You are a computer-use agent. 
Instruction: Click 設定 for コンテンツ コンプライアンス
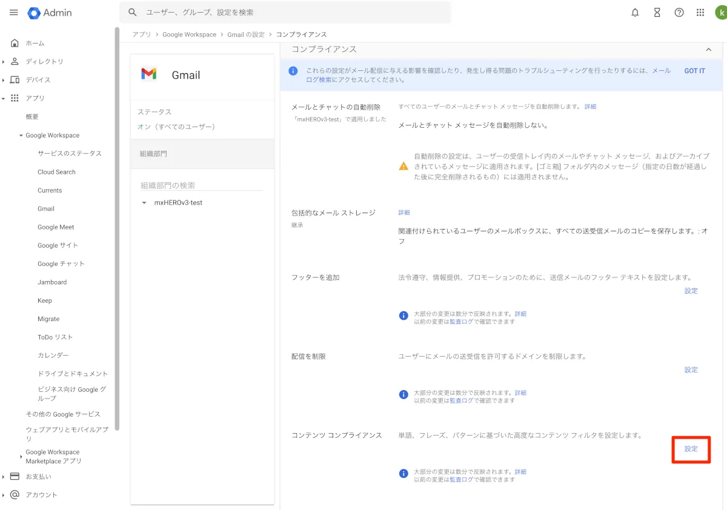pyautogui.click(x=691, y=449)
